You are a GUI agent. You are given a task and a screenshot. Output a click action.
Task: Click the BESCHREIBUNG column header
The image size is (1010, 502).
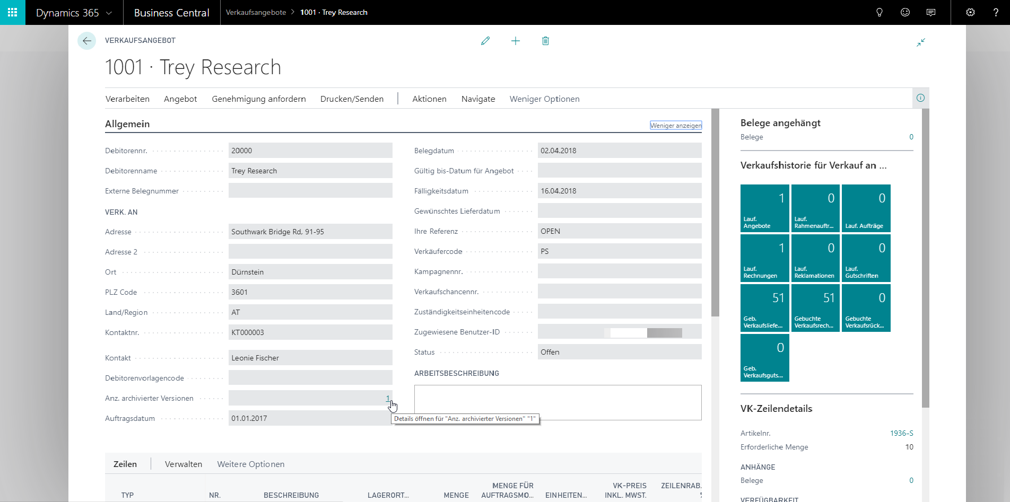(x=291, y=495)
